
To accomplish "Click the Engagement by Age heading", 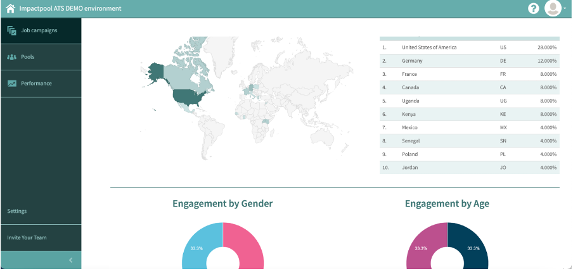I will 447,204.
